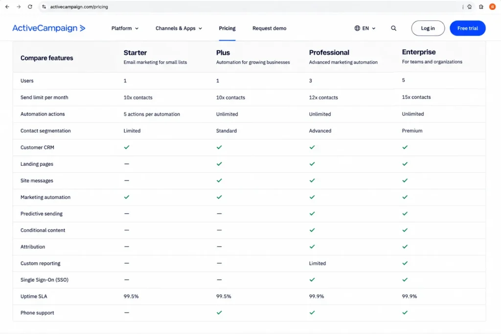The height and width of the screenshot is (334, 501).
Task: Click the Custom reporting dash under Plus
Action: 219,263
